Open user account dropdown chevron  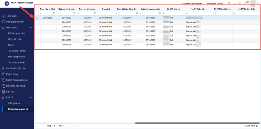[258, 4]
